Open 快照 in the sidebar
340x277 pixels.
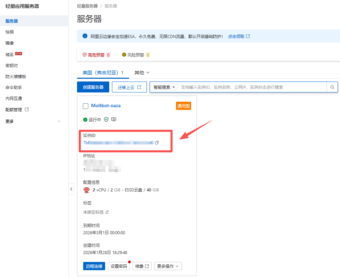(x=10, y=32)
